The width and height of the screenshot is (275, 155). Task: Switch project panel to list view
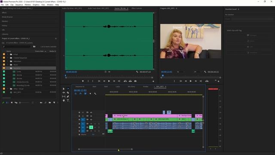pos(7,102)
